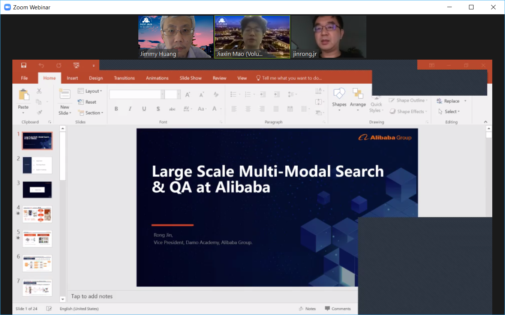This screenshot has height=315, width=505.
Task: Open the Section dropdown menu
Action: point(90,113)
